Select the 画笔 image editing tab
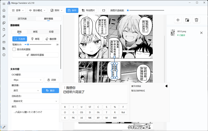 coord(35,32)
